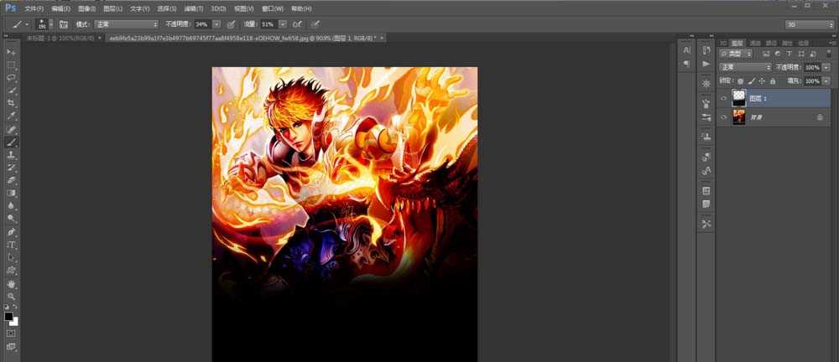
Task: Select the Pen tool
Action: [12, 231]
